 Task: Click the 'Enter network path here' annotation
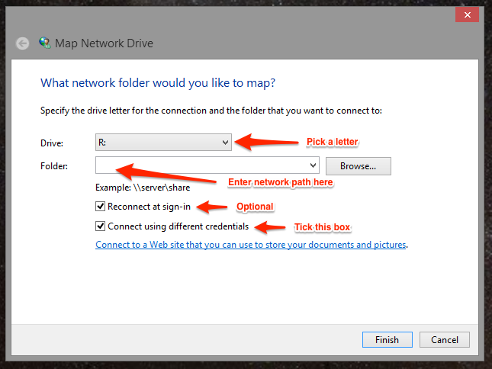281,182
